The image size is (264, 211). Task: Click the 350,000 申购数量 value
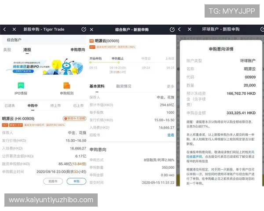(x=168, y=167)
